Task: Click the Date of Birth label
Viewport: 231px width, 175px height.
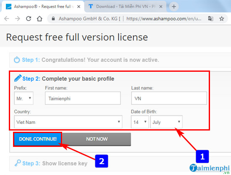Action: 144,112
